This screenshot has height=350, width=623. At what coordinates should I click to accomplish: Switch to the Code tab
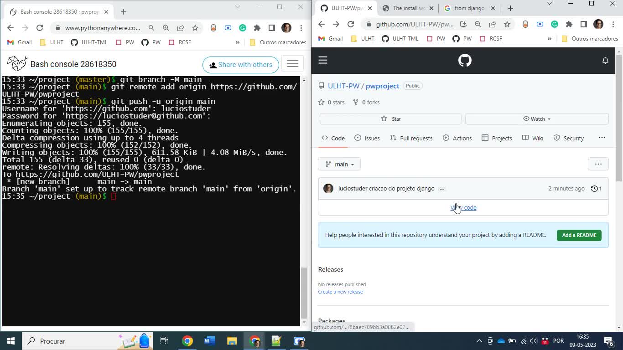(332, 138)
